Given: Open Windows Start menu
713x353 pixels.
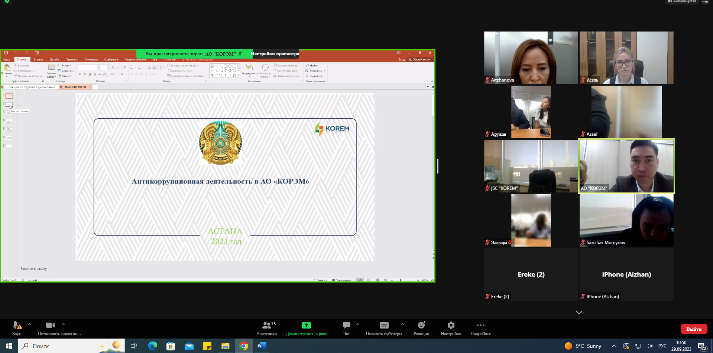Looking at the screenshot, I should (x=9, y=346).
